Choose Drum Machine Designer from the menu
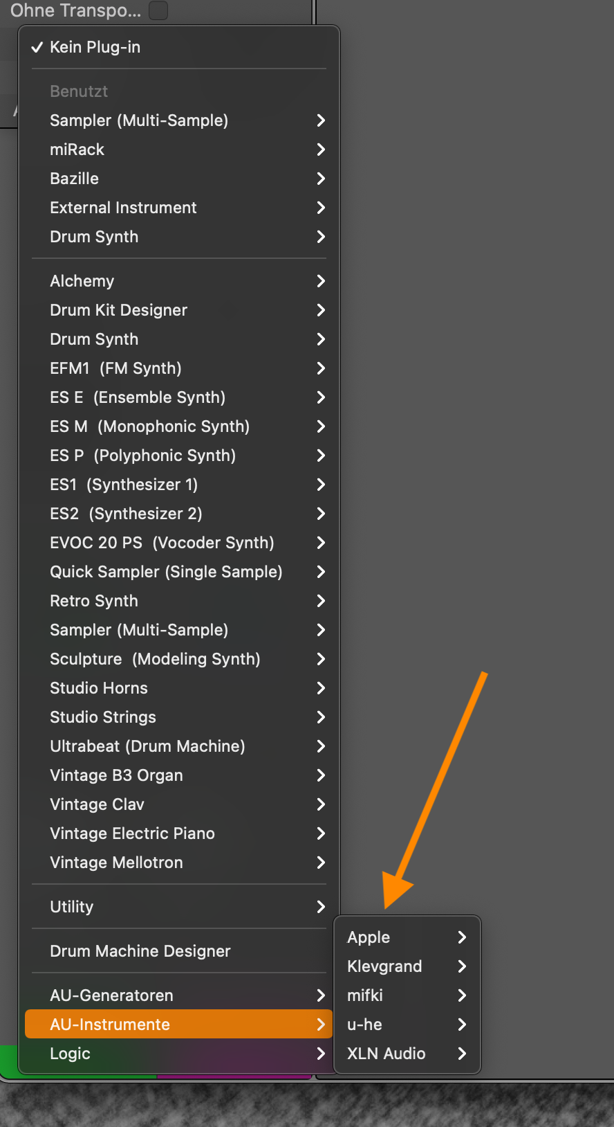Image resolution: width=614 pixels, height=1127 pixels. (140, 951)
